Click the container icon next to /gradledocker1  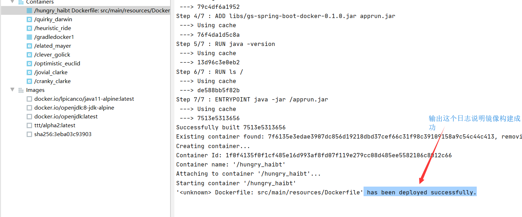point(29,37)
